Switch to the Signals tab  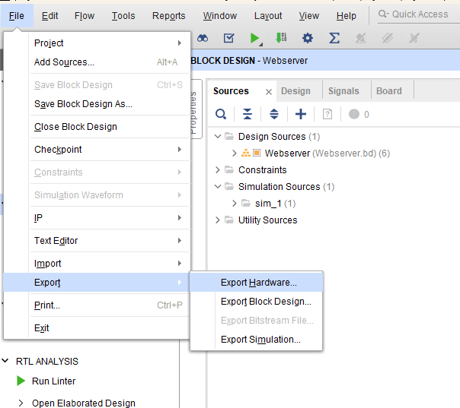coord(343,91)
